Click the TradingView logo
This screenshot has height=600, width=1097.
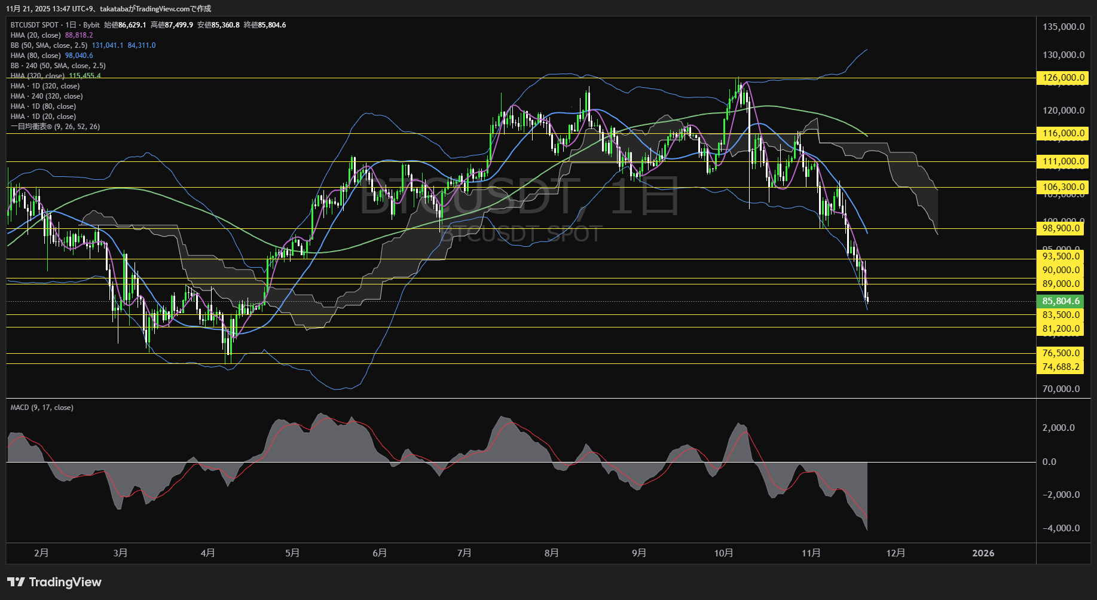pos(54,582)
